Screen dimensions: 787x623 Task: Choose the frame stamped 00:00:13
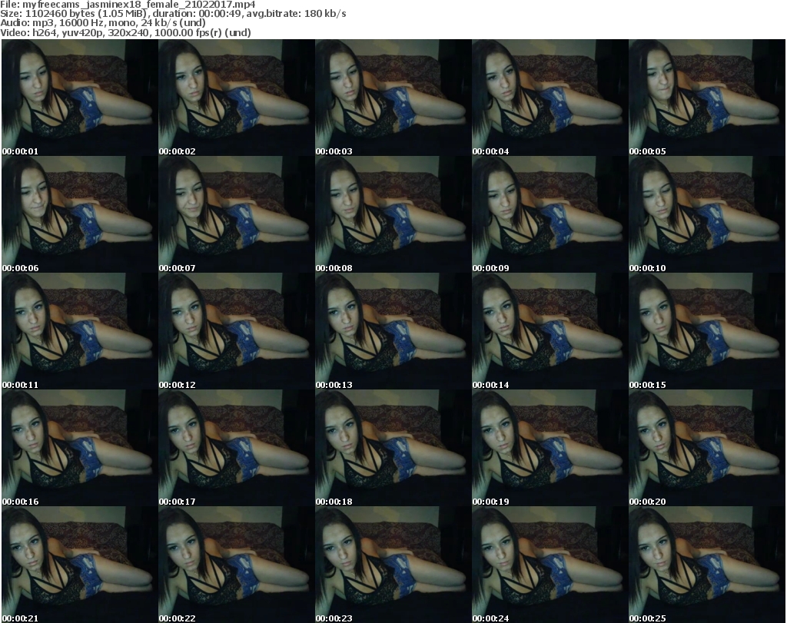pos(393,332)
